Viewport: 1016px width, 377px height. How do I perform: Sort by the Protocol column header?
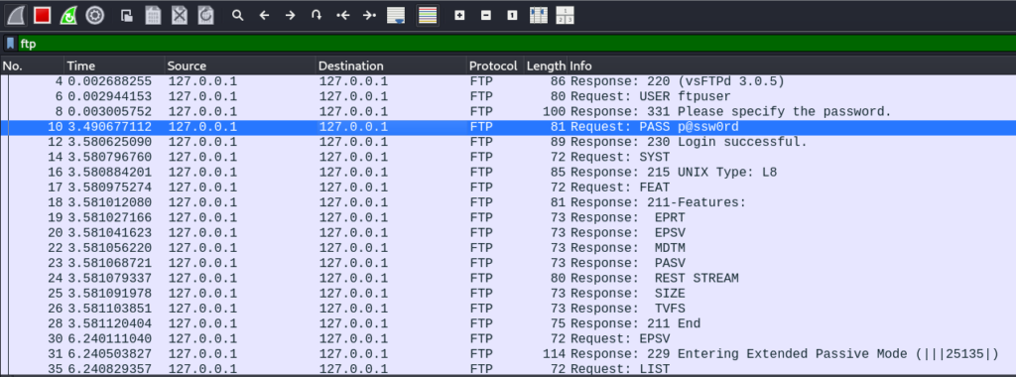(x=495, y=65)
